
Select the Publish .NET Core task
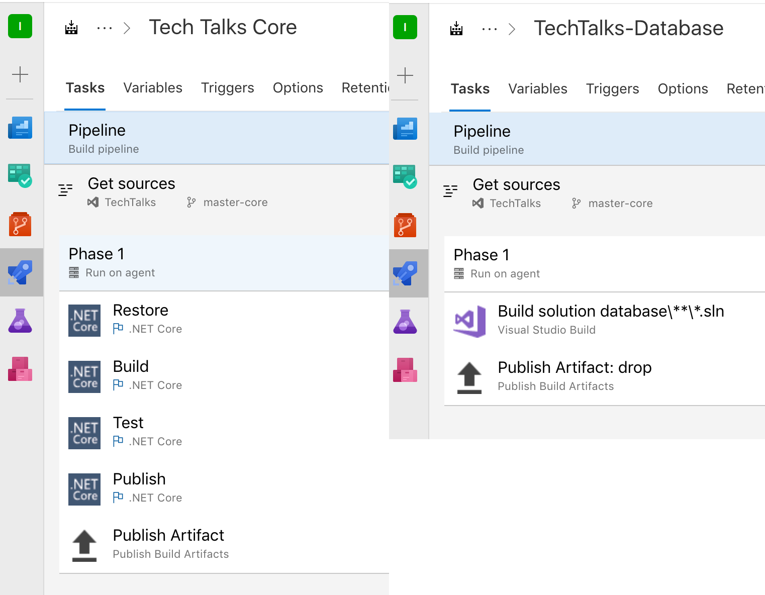click(224, 488)
